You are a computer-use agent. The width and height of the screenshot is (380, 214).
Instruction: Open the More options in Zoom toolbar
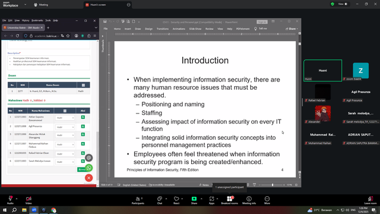tap(267, 200)
